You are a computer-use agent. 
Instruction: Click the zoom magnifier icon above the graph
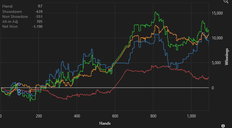[x=226, y=1]
